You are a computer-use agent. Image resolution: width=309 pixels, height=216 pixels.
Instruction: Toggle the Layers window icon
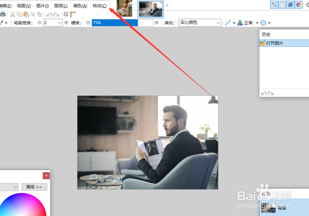click(x=290, y=5)
